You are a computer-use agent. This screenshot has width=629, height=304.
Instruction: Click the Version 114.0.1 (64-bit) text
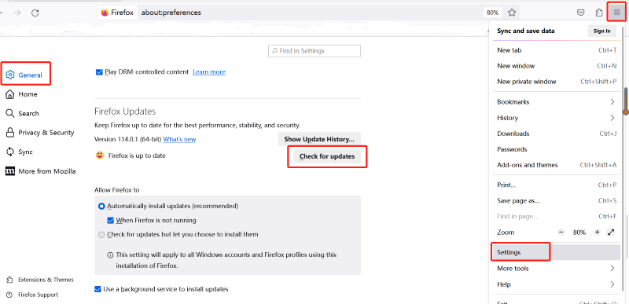(127, 139)
